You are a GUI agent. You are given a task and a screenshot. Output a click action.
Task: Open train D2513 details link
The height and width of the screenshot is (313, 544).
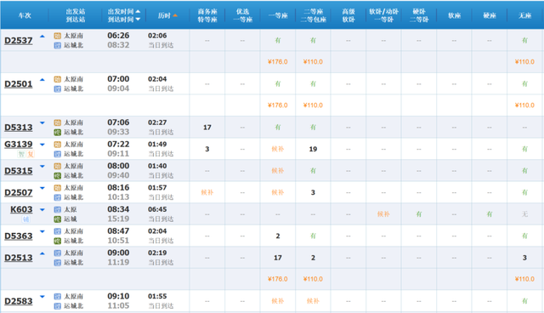click(x=19, y=258)
